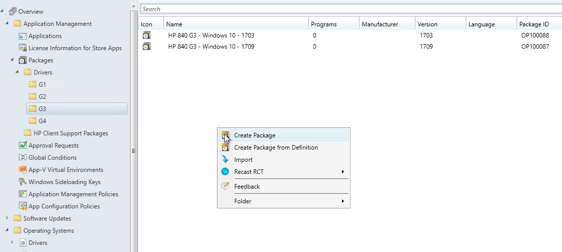
Task: Click the App-V Virtual Environments icon
Action: tap(22, 170)
